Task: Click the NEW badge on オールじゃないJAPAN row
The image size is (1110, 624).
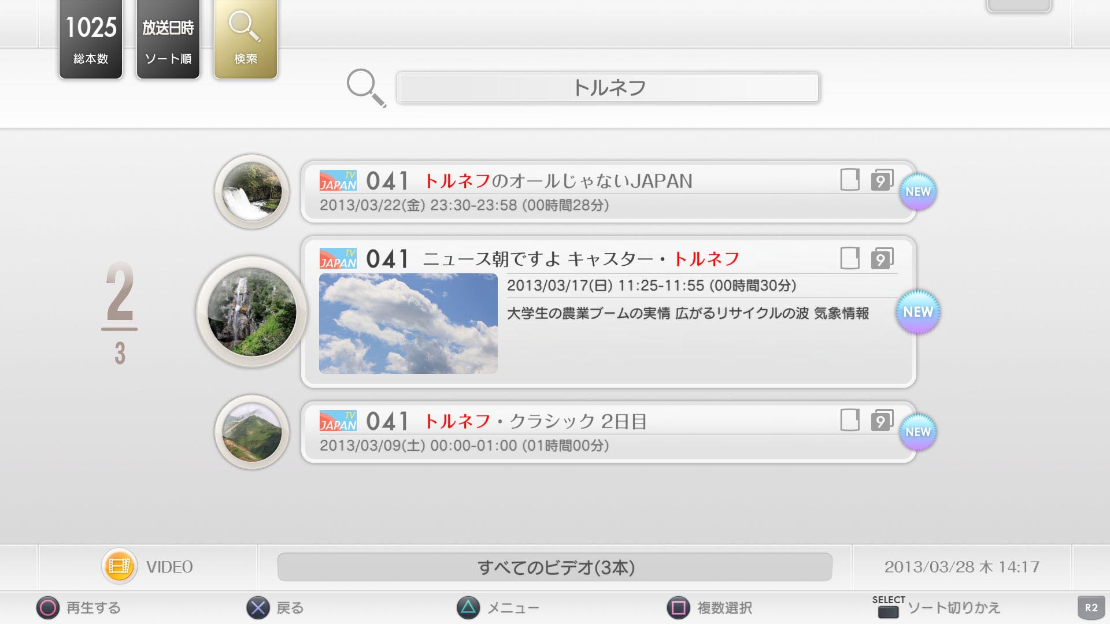Action: [x=918, y=192]
